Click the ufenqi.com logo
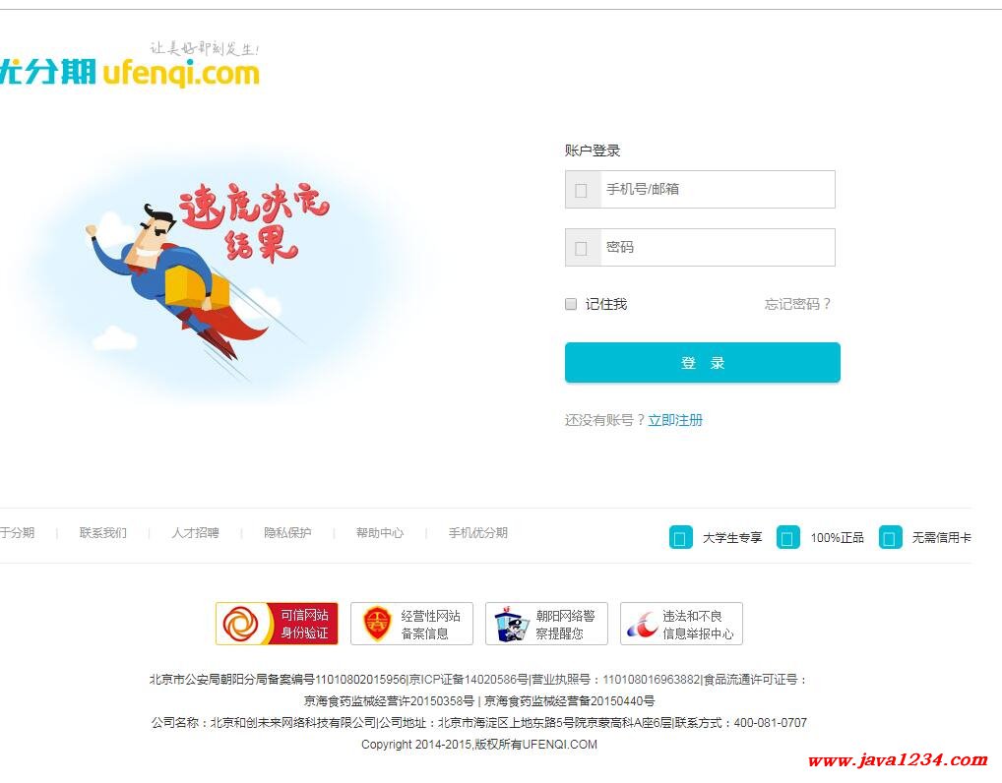 point(130,65)
